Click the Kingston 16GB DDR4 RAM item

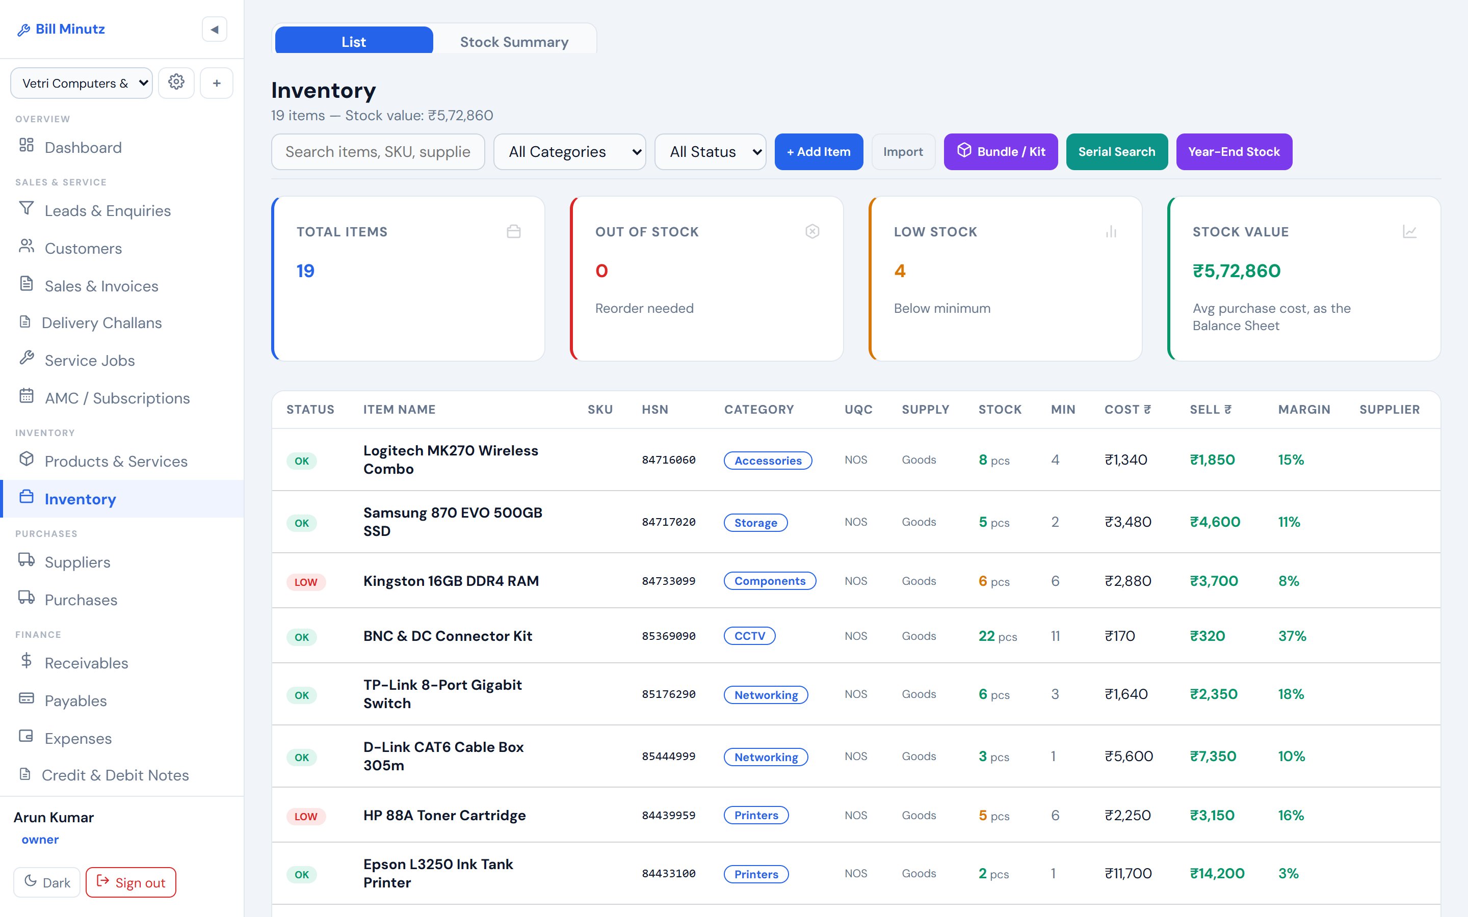pos(451,581)
